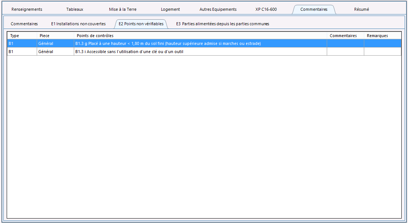Viewport: 408px width, 223px height.
Task: Select the E2 Points non vérifiables sub-tab
Action: (141, 24)
